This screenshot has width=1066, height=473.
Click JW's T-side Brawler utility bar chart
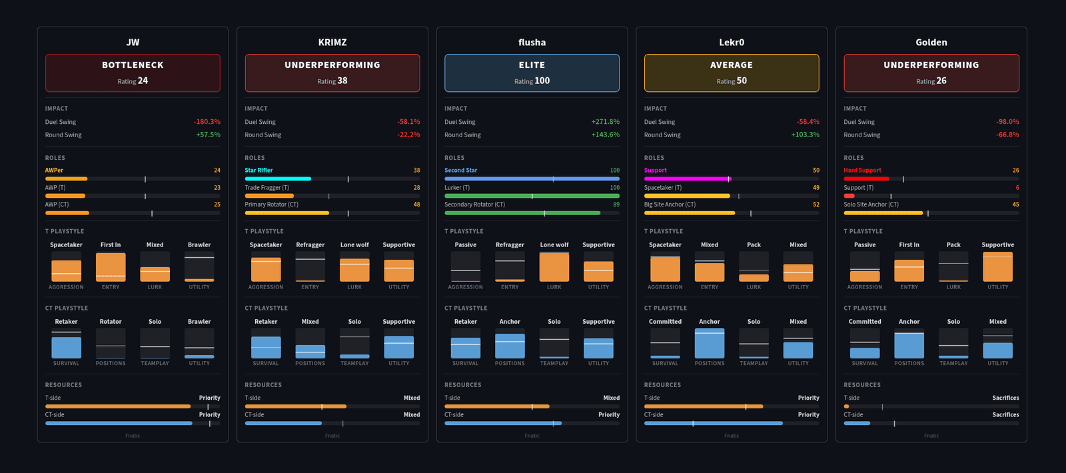click(x=199, y=266)
